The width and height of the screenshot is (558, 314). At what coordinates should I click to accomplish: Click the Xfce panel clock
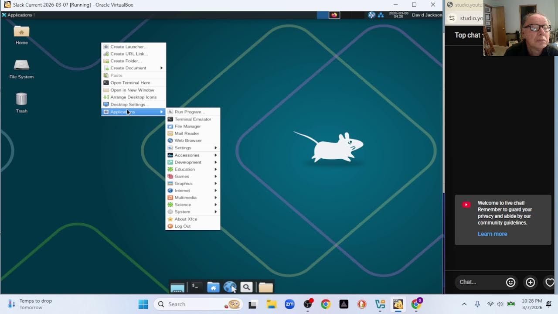[398, 15]
